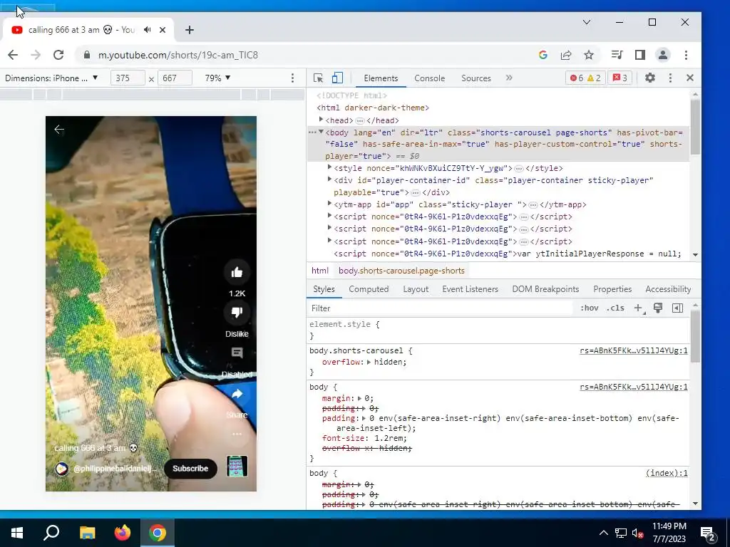Select html in the breadcrumb
The image size is (730, 547).
click(x=320, y=271)
